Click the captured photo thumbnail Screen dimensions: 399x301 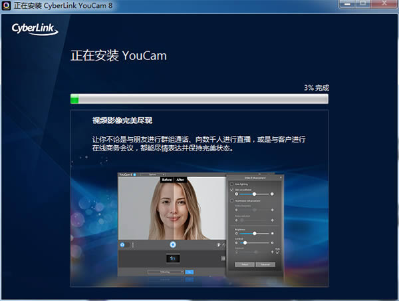pos(173,258)
